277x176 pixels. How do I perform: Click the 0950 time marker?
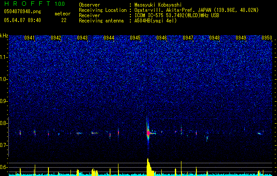(267, 38)
